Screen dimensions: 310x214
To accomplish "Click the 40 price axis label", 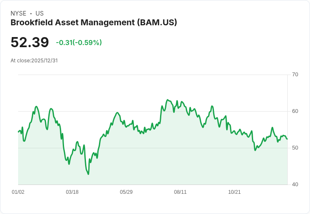I will [295, 185].
